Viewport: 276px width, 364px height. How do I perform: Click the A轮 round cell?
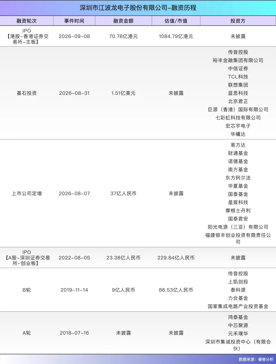pos(27,333)
